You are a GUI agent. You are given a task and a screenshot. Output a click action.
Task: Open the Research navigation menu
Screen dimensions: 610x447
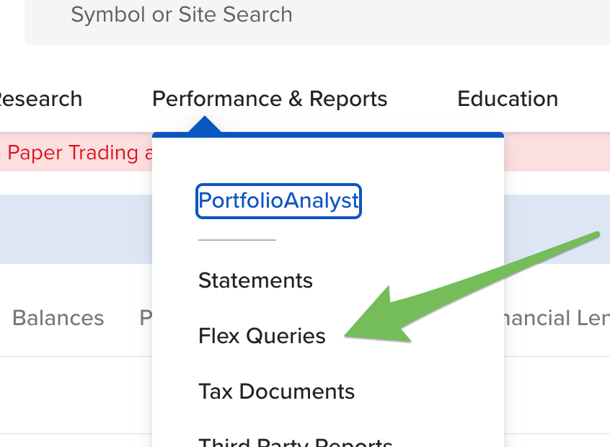coord(40,99)
